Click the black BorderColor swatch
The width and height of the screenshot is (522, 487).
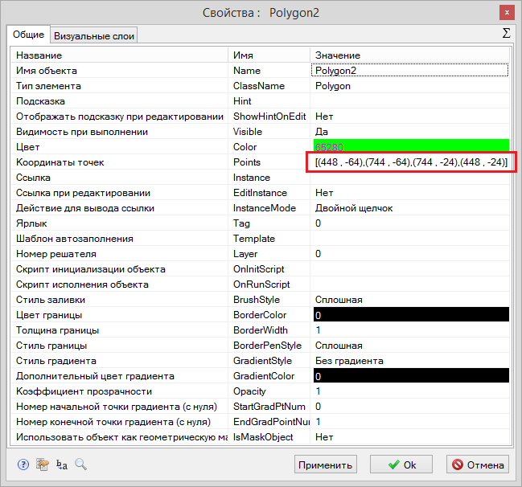(409, 315)
